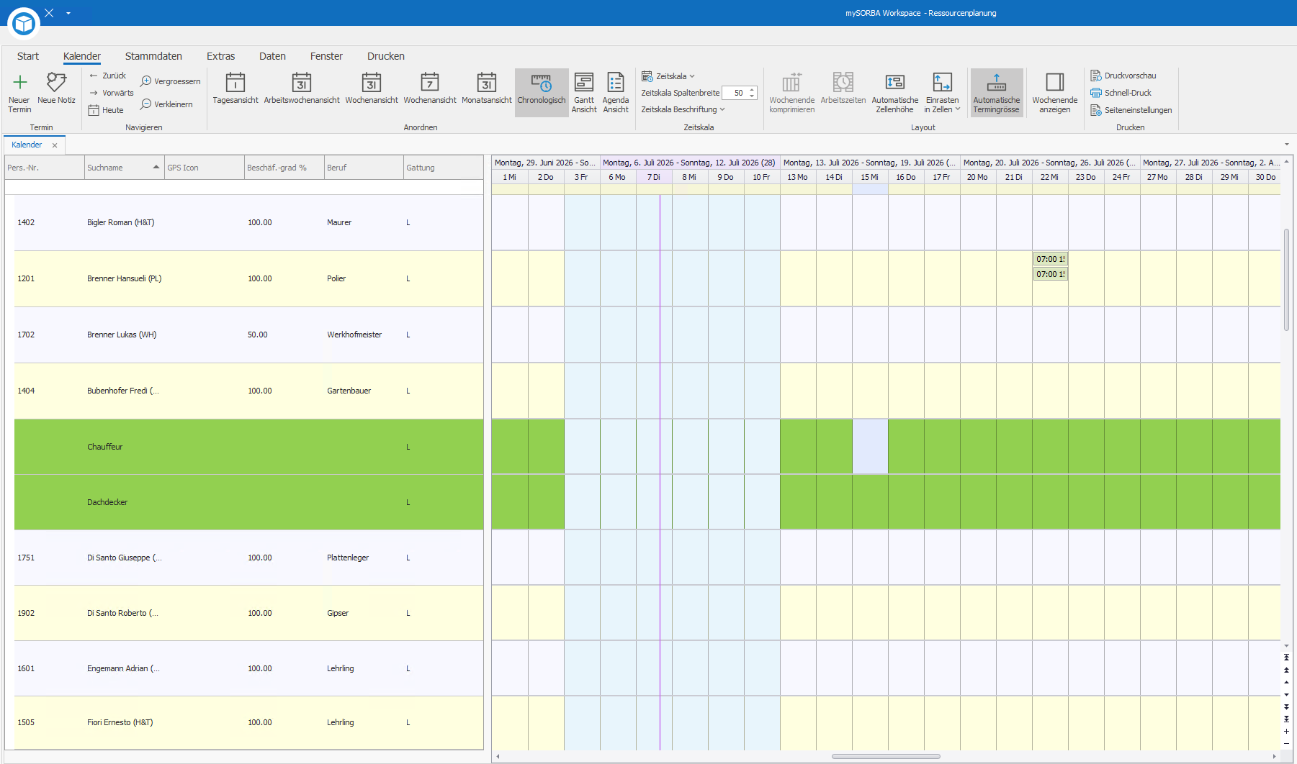Open the Gantt Ansicht view
The width and height of the screenshot is (1297, 764).
[584, 93]
